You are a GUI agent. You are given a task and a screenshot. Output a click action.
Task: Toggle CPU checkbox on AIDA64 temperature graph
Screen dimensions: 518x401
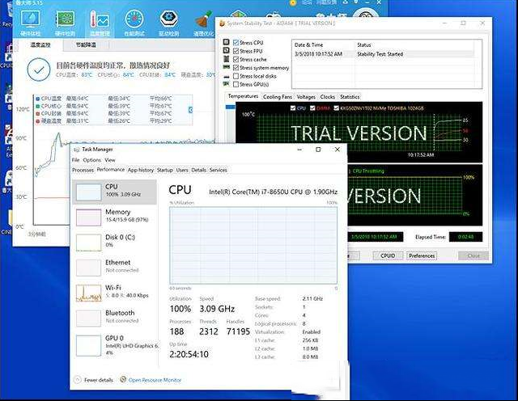pyautogui.click(x=293, y=108)
